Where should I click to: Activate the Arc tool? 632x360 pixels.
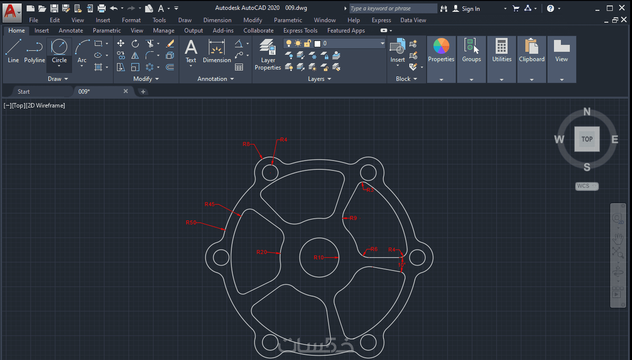point(82,52)
